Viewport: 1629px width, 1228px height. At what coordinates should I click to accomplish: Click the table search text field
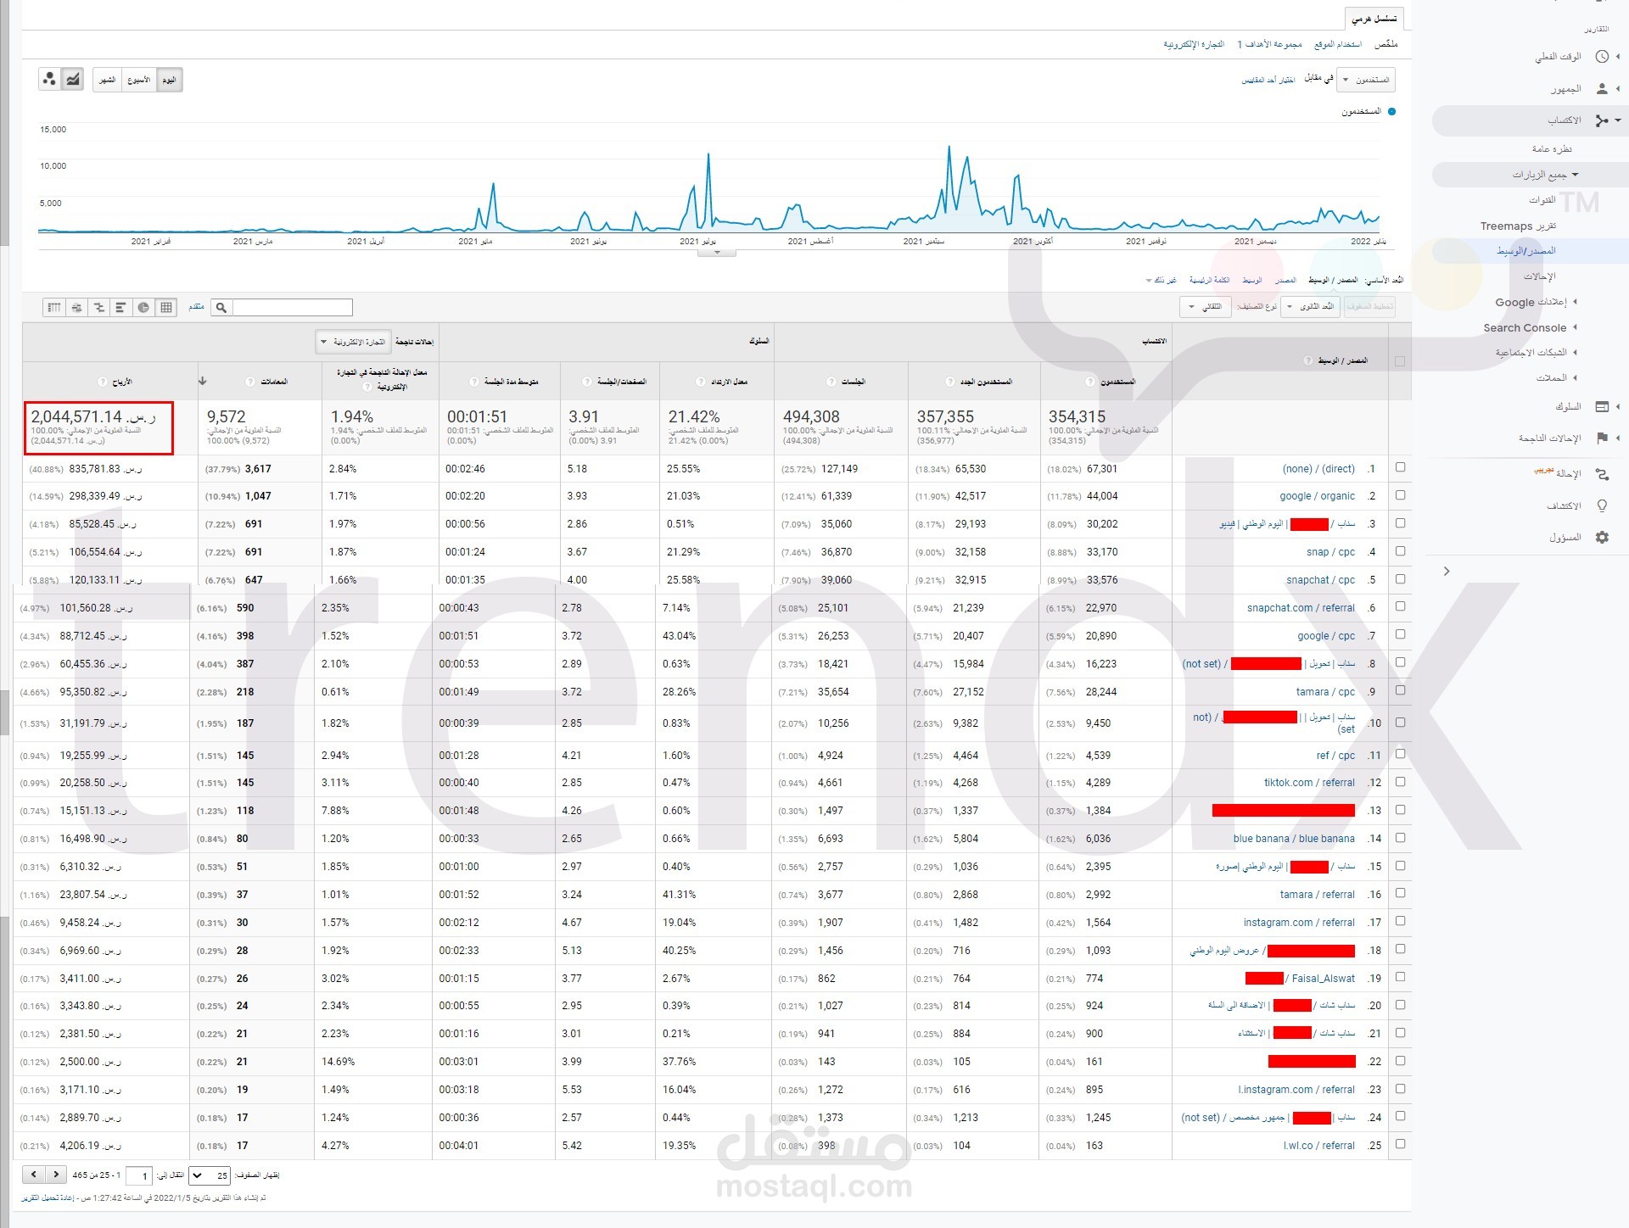292,308
